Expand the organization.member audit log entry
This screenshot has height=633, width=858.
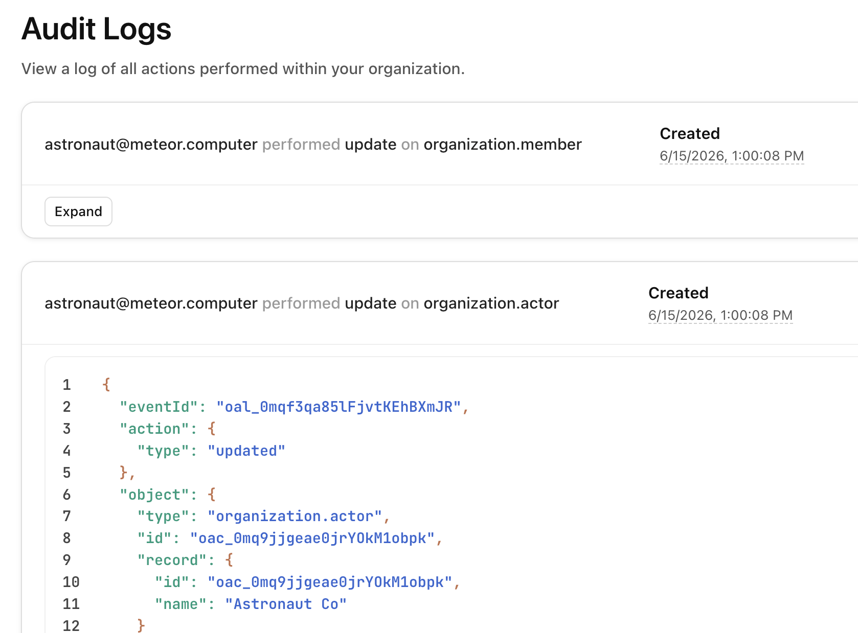[78, 212]
